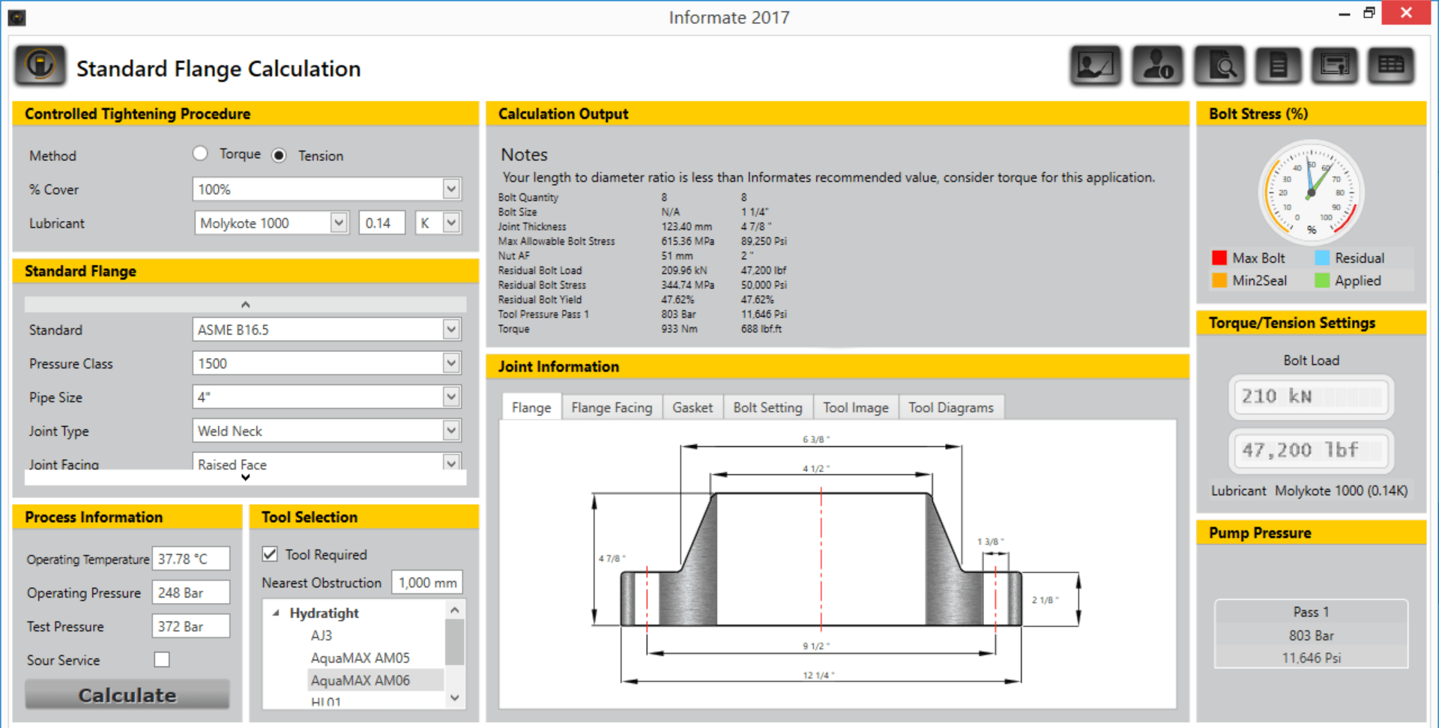Enable the Sour Service checkbox
The image size is (1439, 728).
162,660
